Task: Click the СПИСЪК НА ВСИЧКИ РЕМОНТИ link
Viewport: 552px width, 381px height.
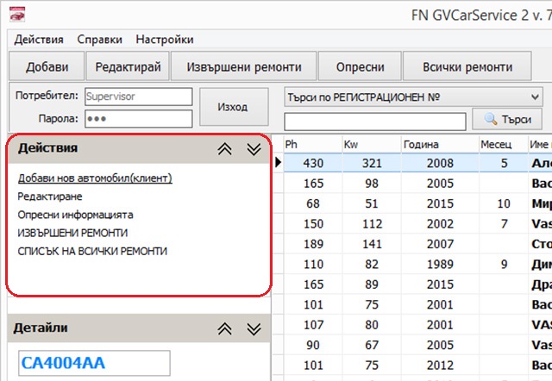Action: tap(92, 251)
